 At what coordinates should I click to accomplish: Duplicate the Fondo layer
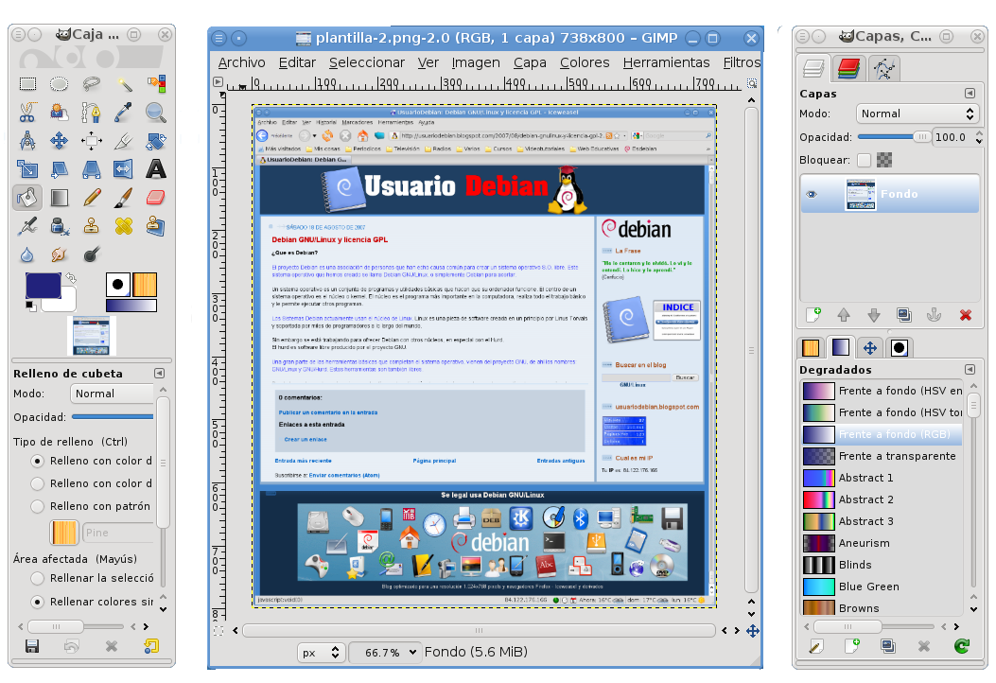tap(905, 315)
